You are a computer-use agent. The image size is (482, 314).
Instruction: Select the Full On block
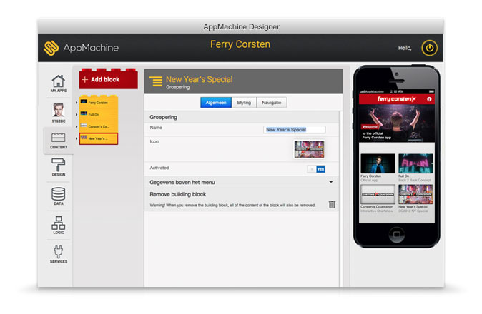[x=99, y=114]
